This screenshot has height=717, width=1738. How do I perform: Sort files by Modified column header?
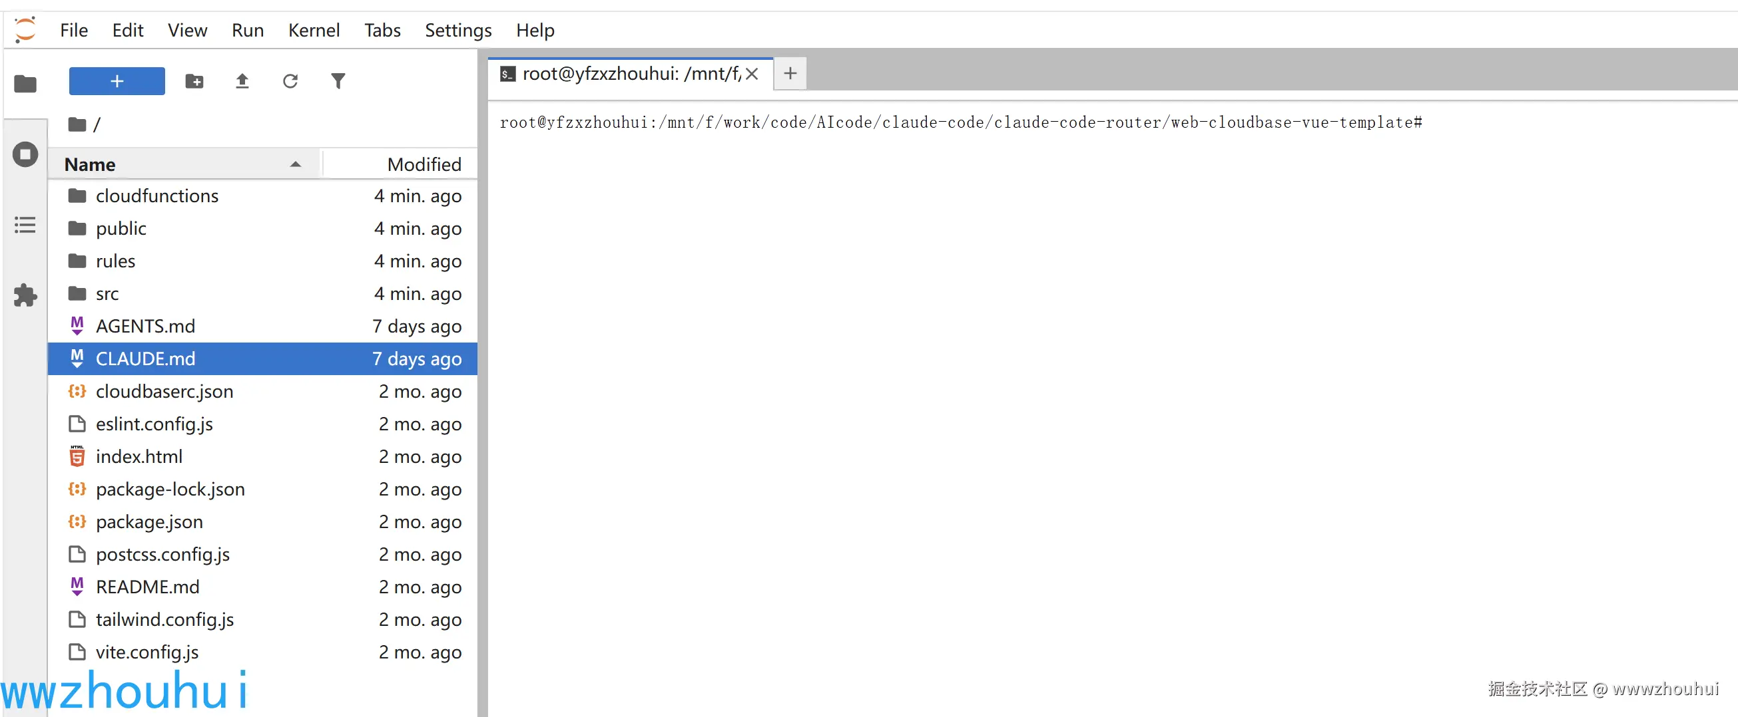400,164
